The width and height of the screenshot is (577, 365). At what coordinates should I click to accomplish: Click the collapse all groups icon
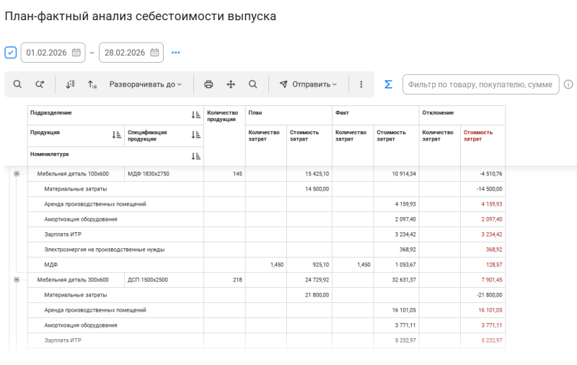click(92, 84)
